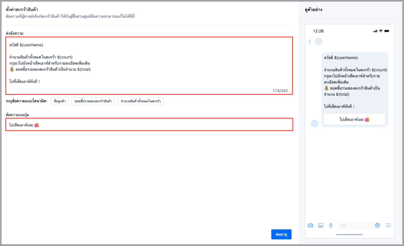Focus the ข้อความบนปุ่ม button text field
The image size is (404, 246).
tap(149, 125)
